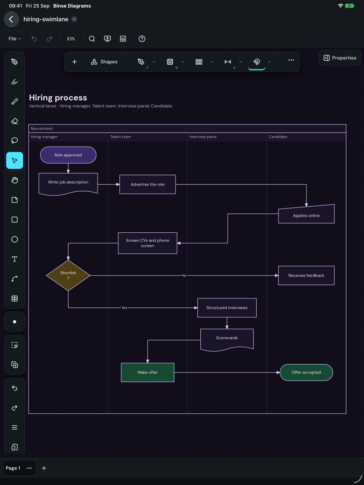
Task: Click the plus add button in floating toolbar
Action: [74, 62]
